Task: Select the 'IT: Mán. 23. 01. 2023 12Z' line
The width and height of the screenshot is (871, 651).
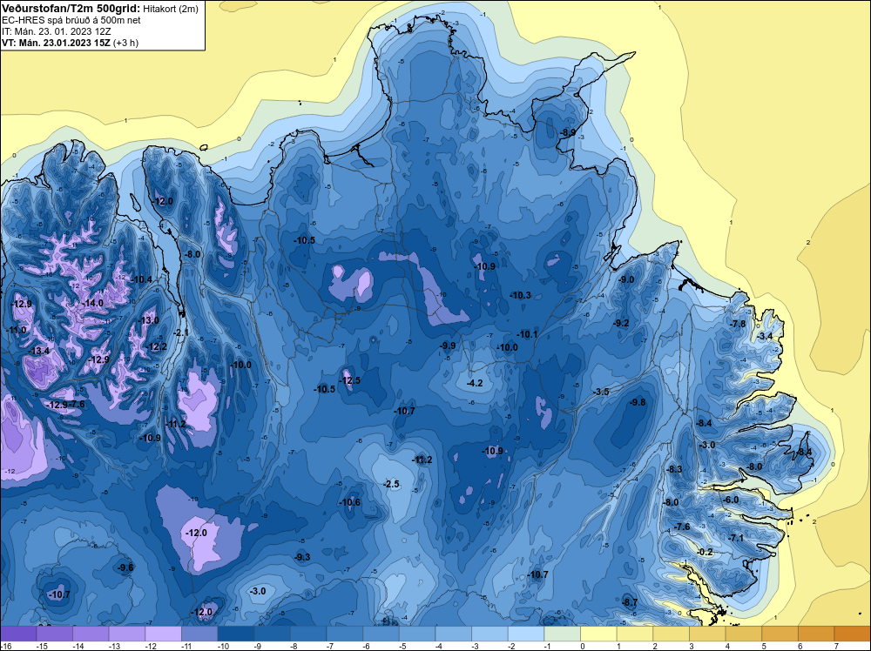Action: pyautogui.click(x=57, y=31)
